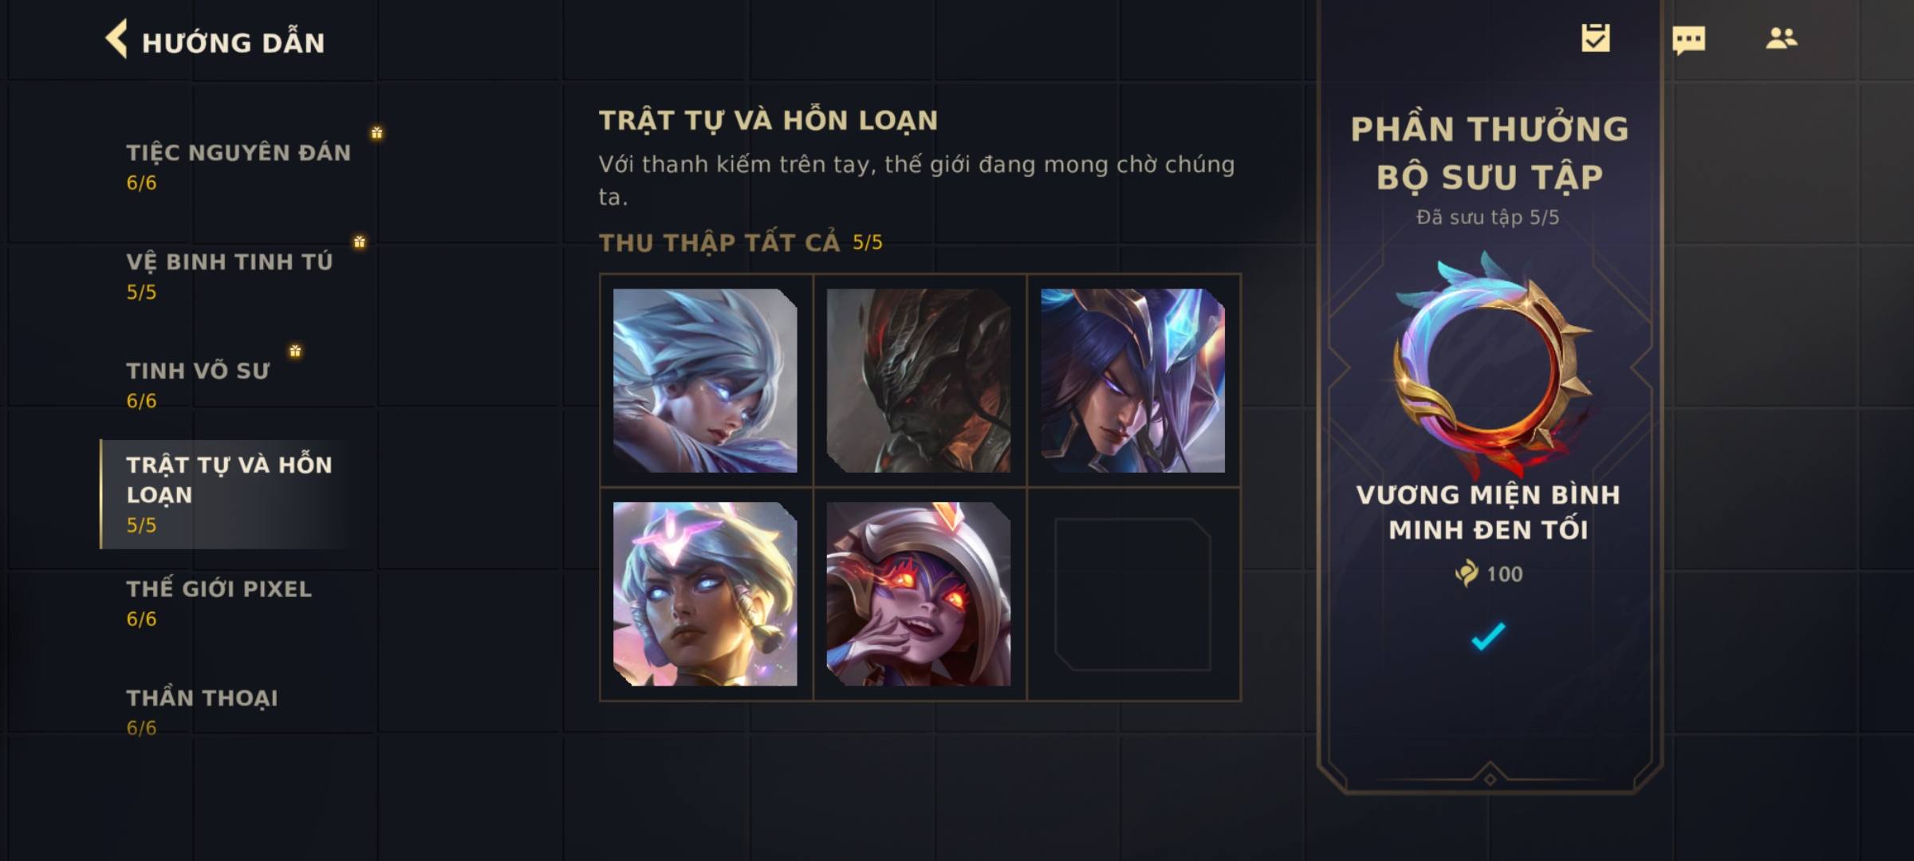View the silver-haired Riven skin thumbnail

pyautogui.click(x=705, y=380)
